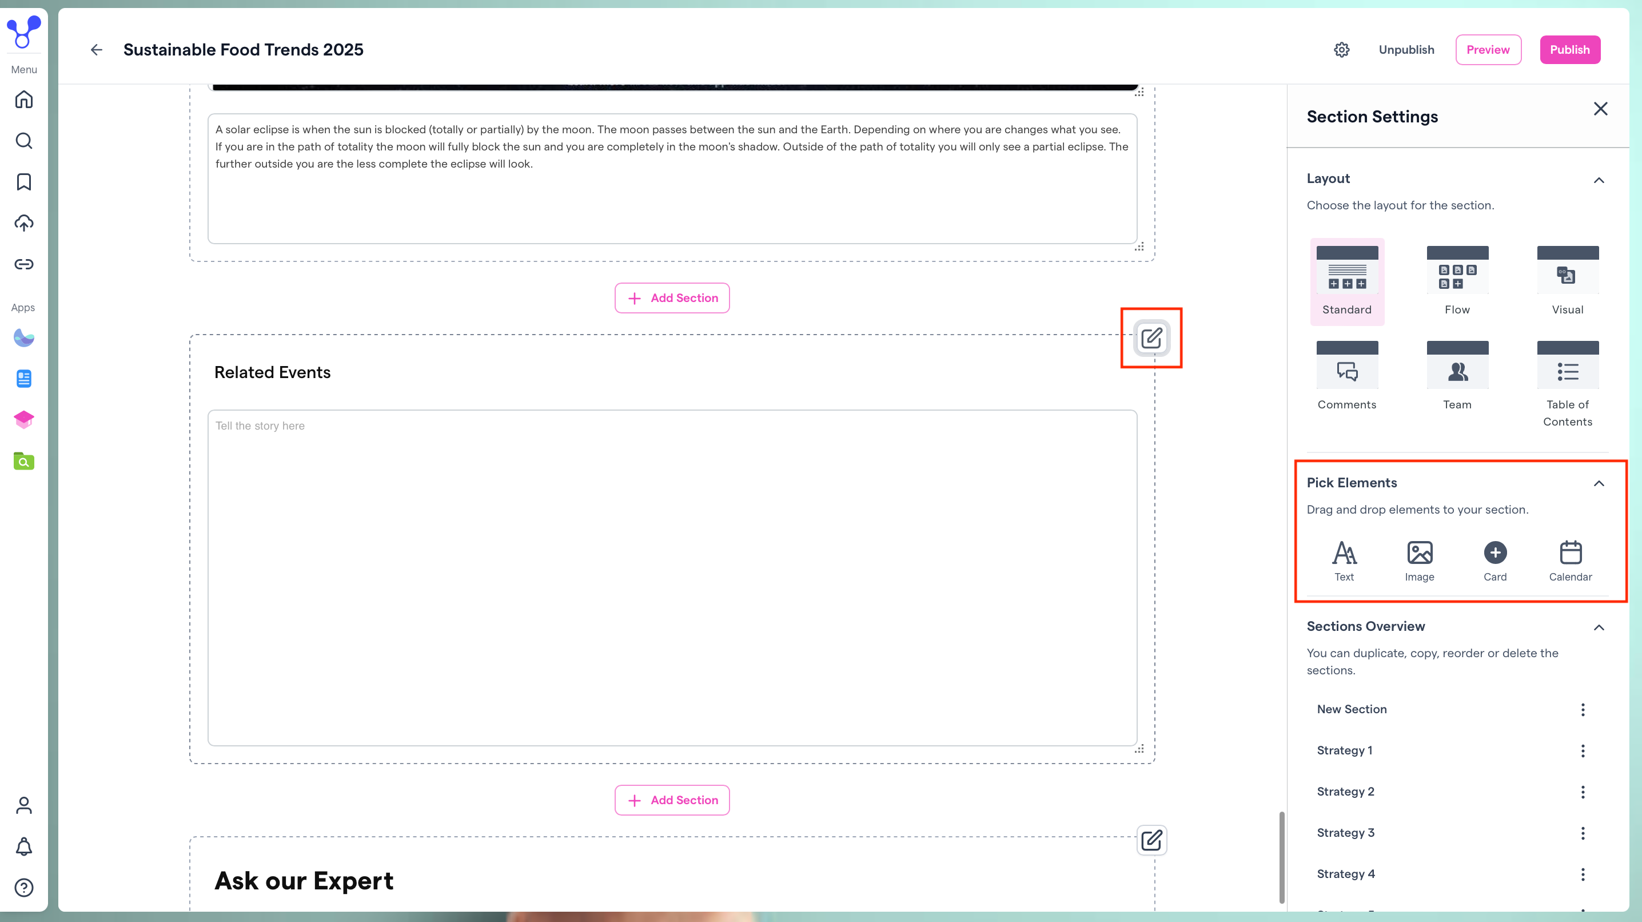
Task: Click the page vertical scrollbar
Action: coord(1281,857)
